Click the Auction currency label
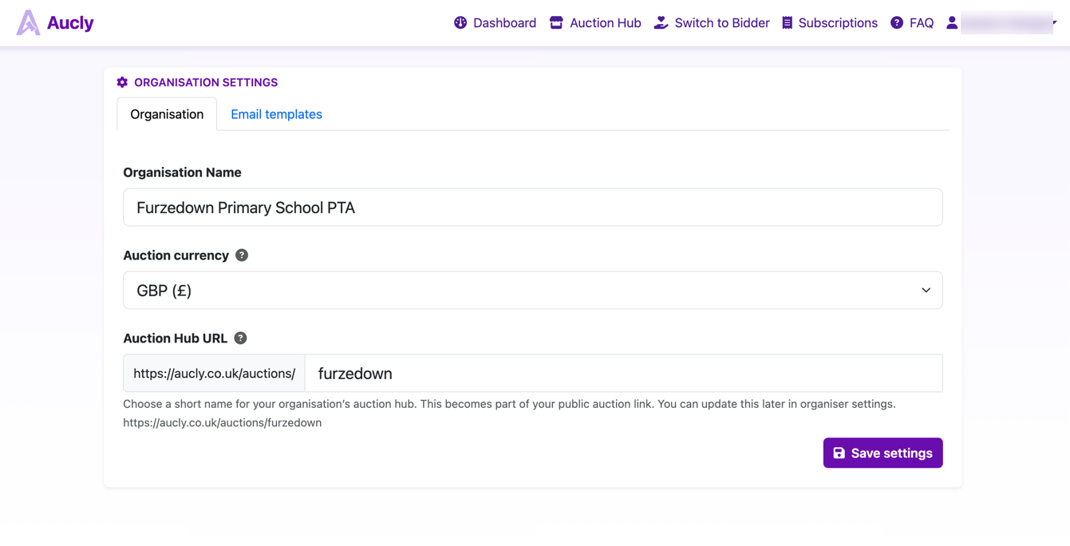 176,255
